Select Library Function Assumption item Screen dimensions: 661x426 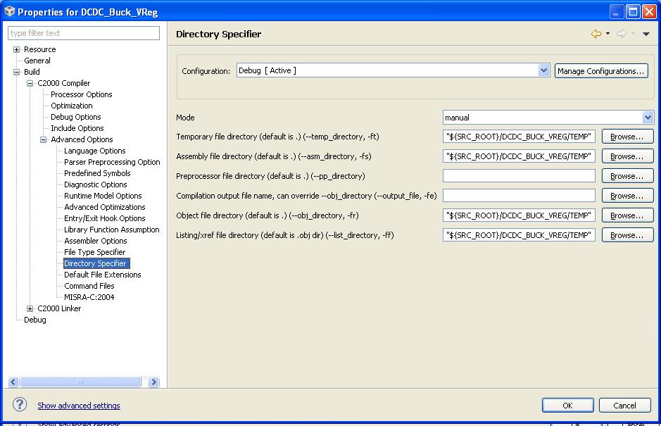(112, 230)
